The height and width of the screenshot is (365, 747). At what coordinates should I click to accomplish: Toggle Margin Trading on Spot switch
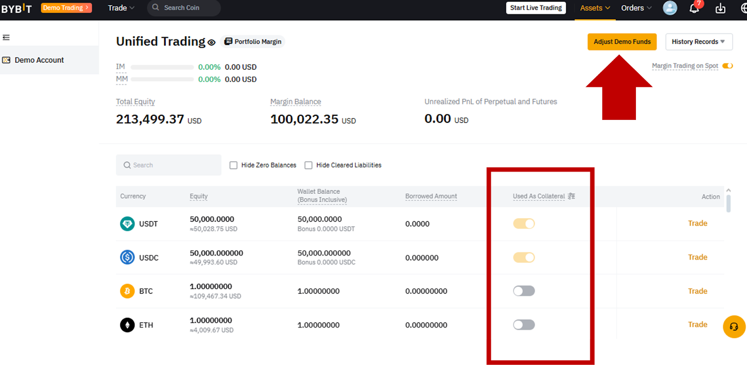tap(727, 66)
